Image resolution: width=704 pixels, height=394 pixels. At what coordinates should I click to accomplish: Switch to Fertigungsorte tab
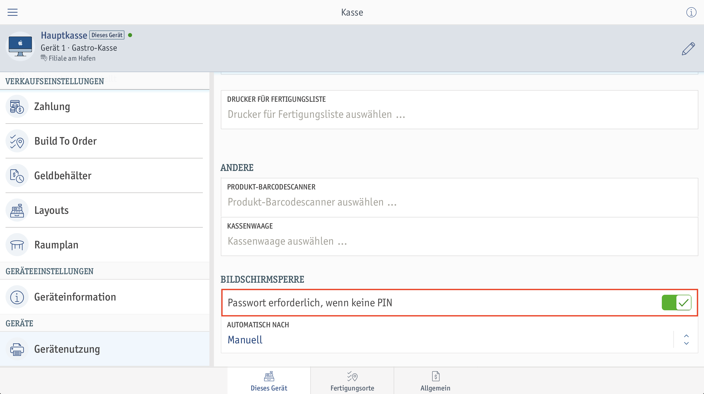coord(352,381)
